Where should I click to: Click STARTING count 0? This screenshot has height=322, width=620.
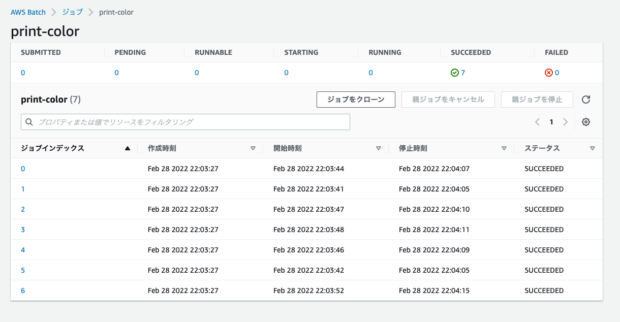(x=286, y=73)
